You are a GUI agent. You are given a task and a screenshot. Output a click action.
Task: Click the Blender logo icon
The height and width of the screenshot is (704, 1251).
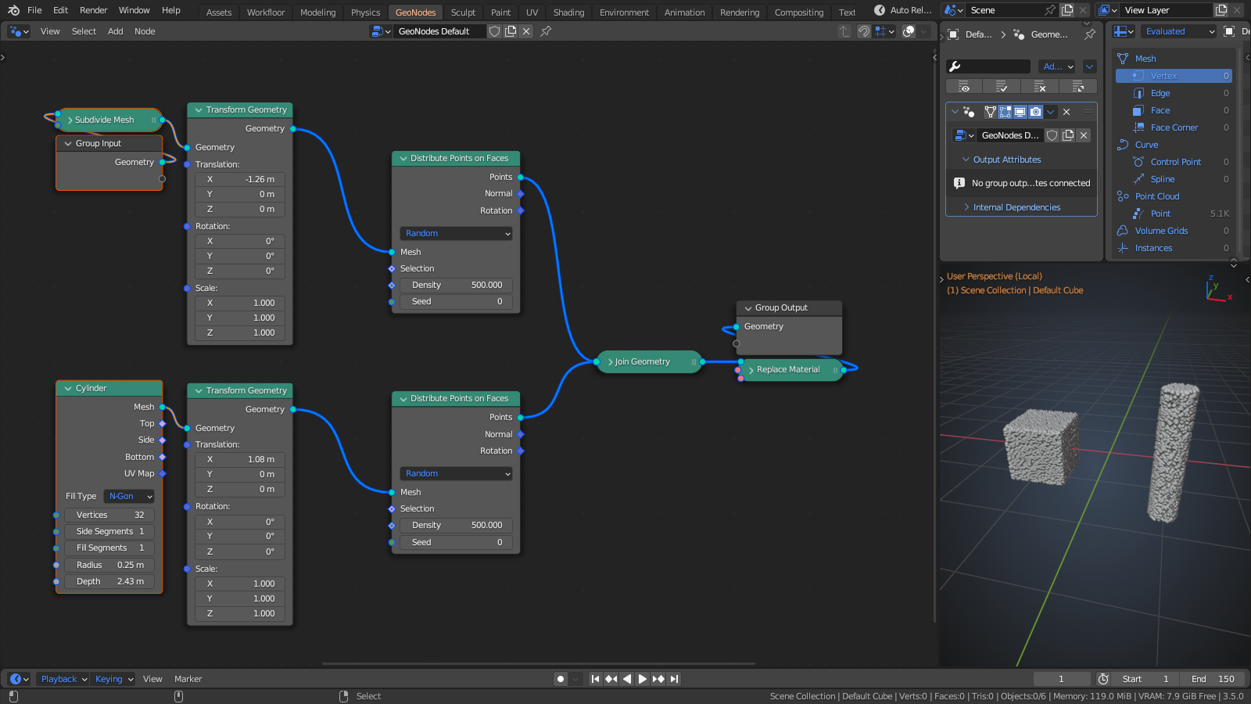tap(13, 10)
